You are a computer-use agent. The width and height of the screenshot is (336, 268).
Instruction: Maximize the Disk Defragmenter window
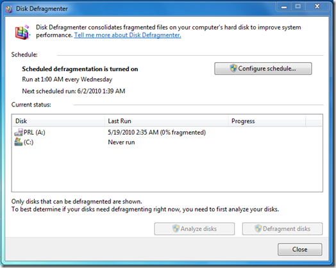[x=298, y=7]
